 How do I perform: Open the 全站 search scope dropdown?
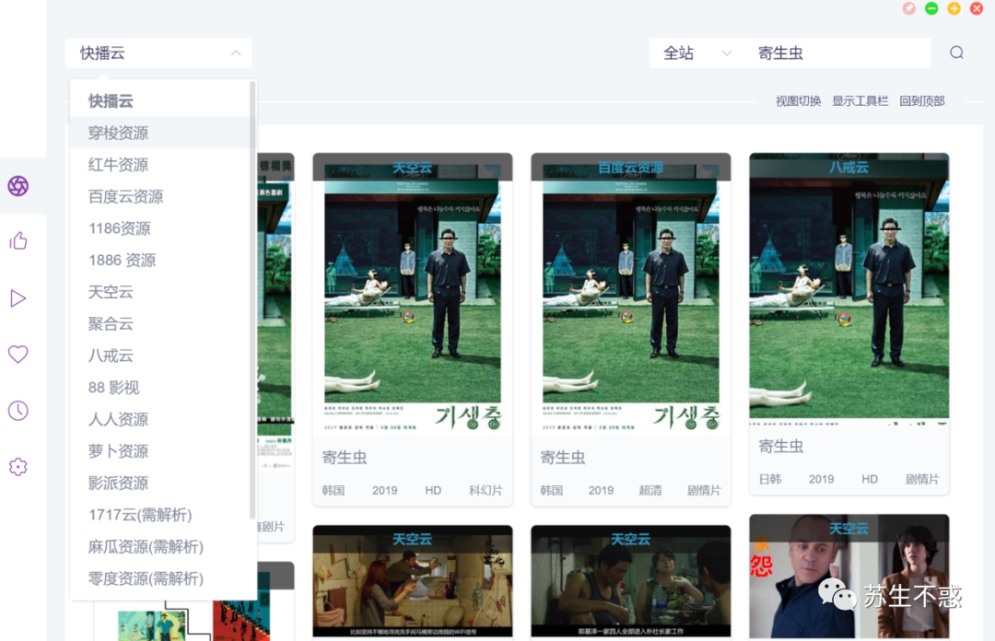pyautogui.click(x=696, y=53)
